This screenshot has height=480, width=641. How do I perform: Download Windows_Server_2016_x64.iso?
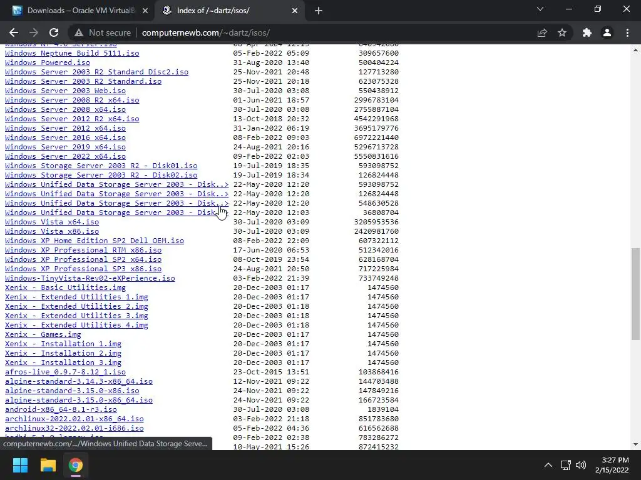[x=65, y=137]
